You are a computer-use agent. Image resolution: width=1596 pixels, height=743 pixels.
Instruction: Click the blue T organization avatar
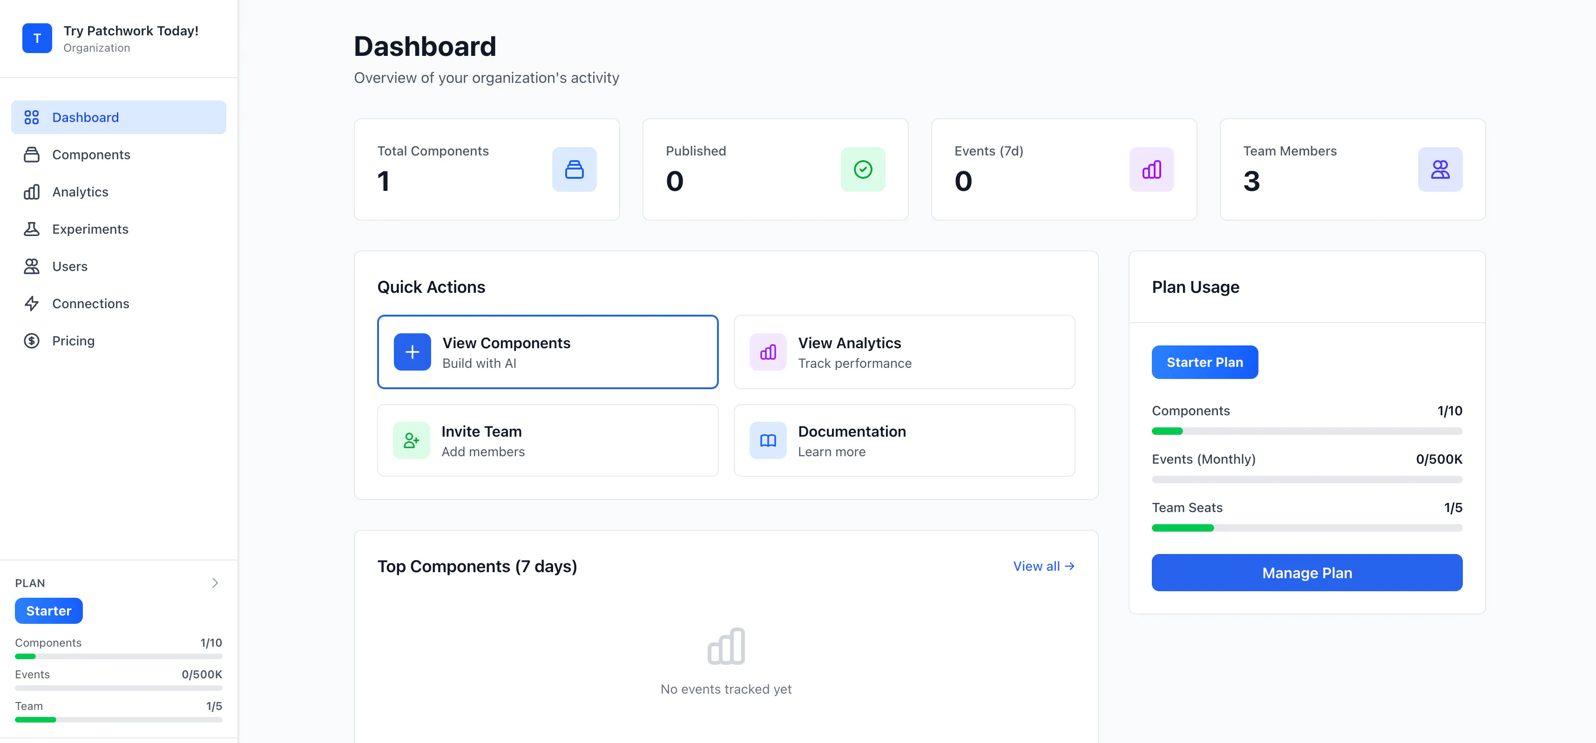[37, 39]
